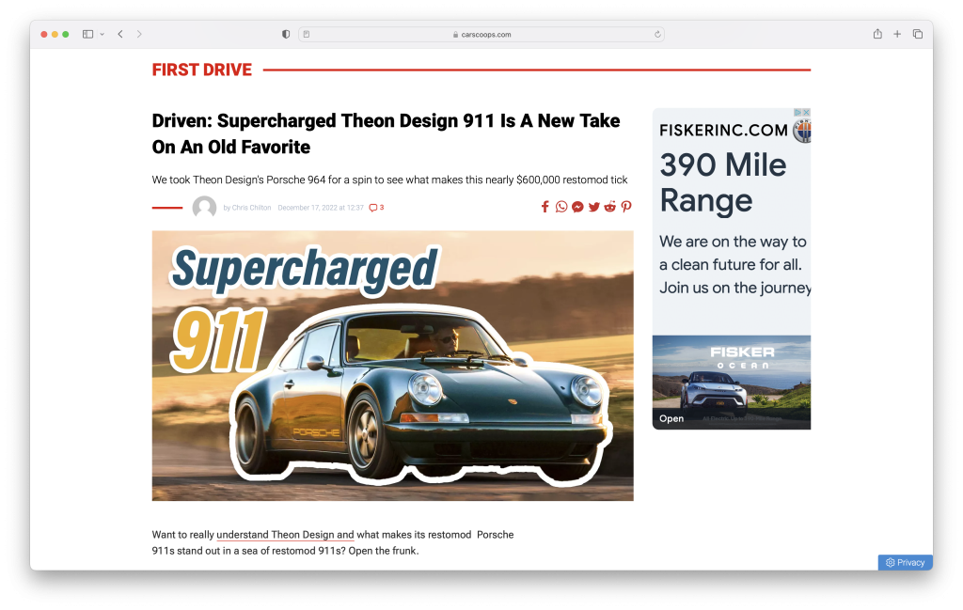
Task: Open the privacy report shield icon
Action: pos(286,34)
